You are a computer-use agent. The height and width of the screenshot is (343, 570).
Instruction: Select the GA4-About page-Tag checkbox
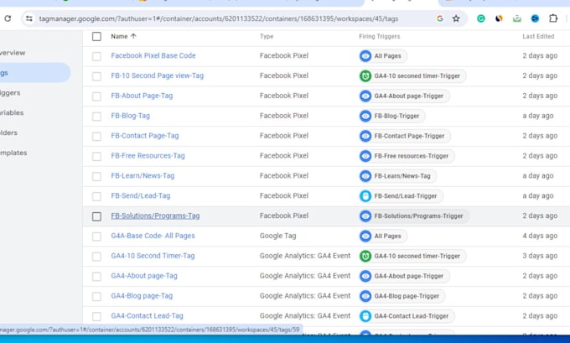[x=96, y=277]
